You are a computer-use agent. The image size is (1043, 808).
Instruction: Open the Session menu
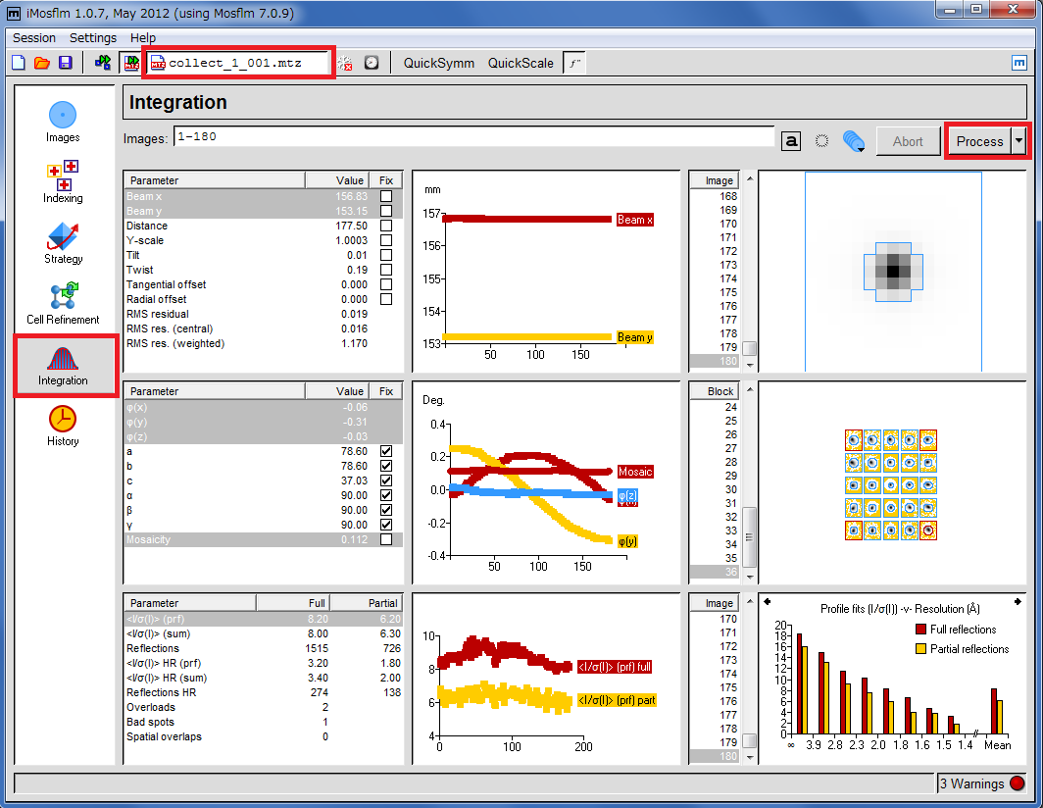34,37
